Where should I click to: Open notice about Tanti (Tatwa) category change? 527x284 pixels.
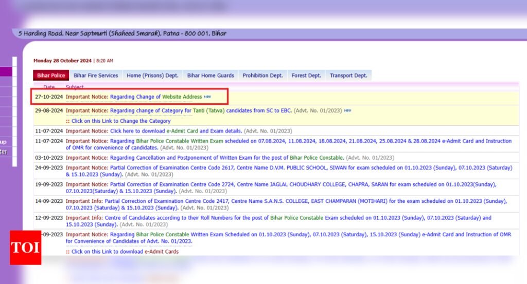coord(179,110)
